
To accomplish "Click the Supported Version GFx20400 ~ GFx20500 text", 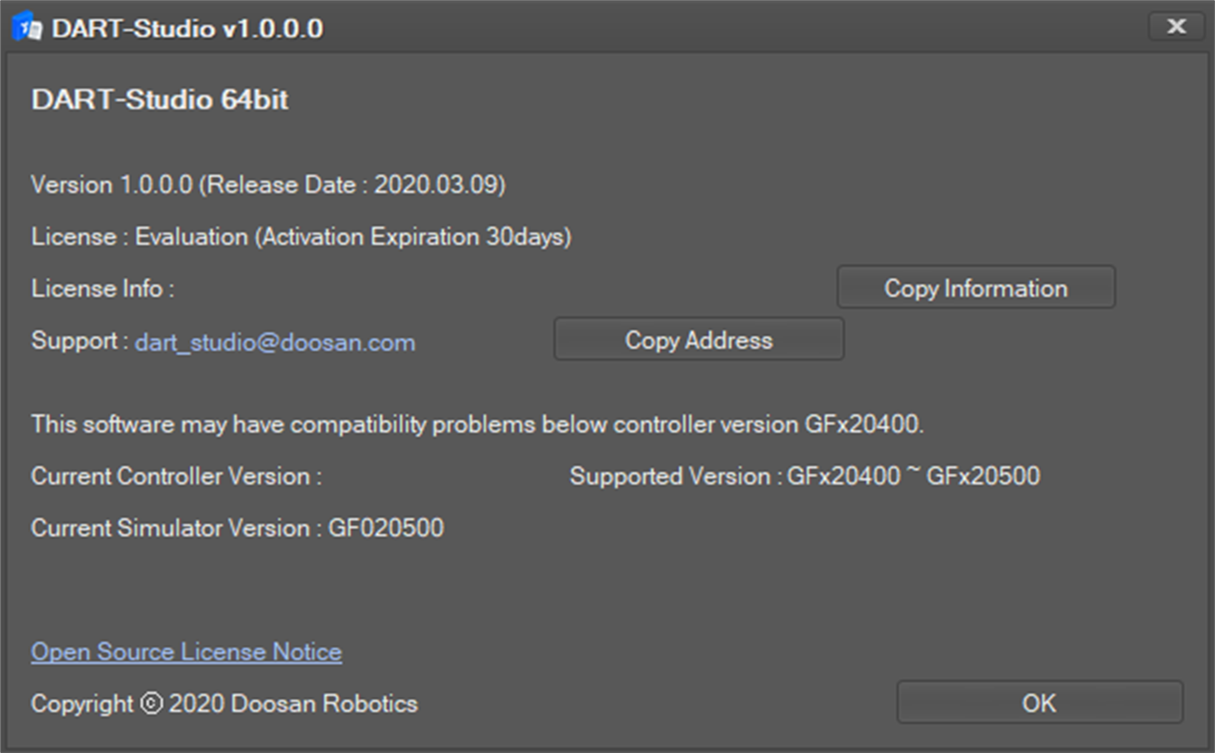I will 805,477.
